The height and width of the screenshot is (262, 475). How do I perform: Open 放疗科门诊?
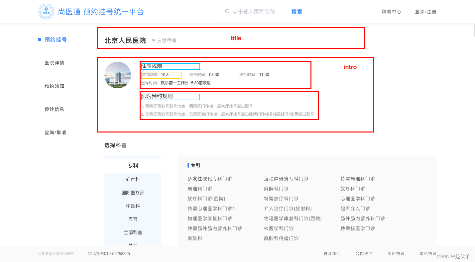pos(353,189)
